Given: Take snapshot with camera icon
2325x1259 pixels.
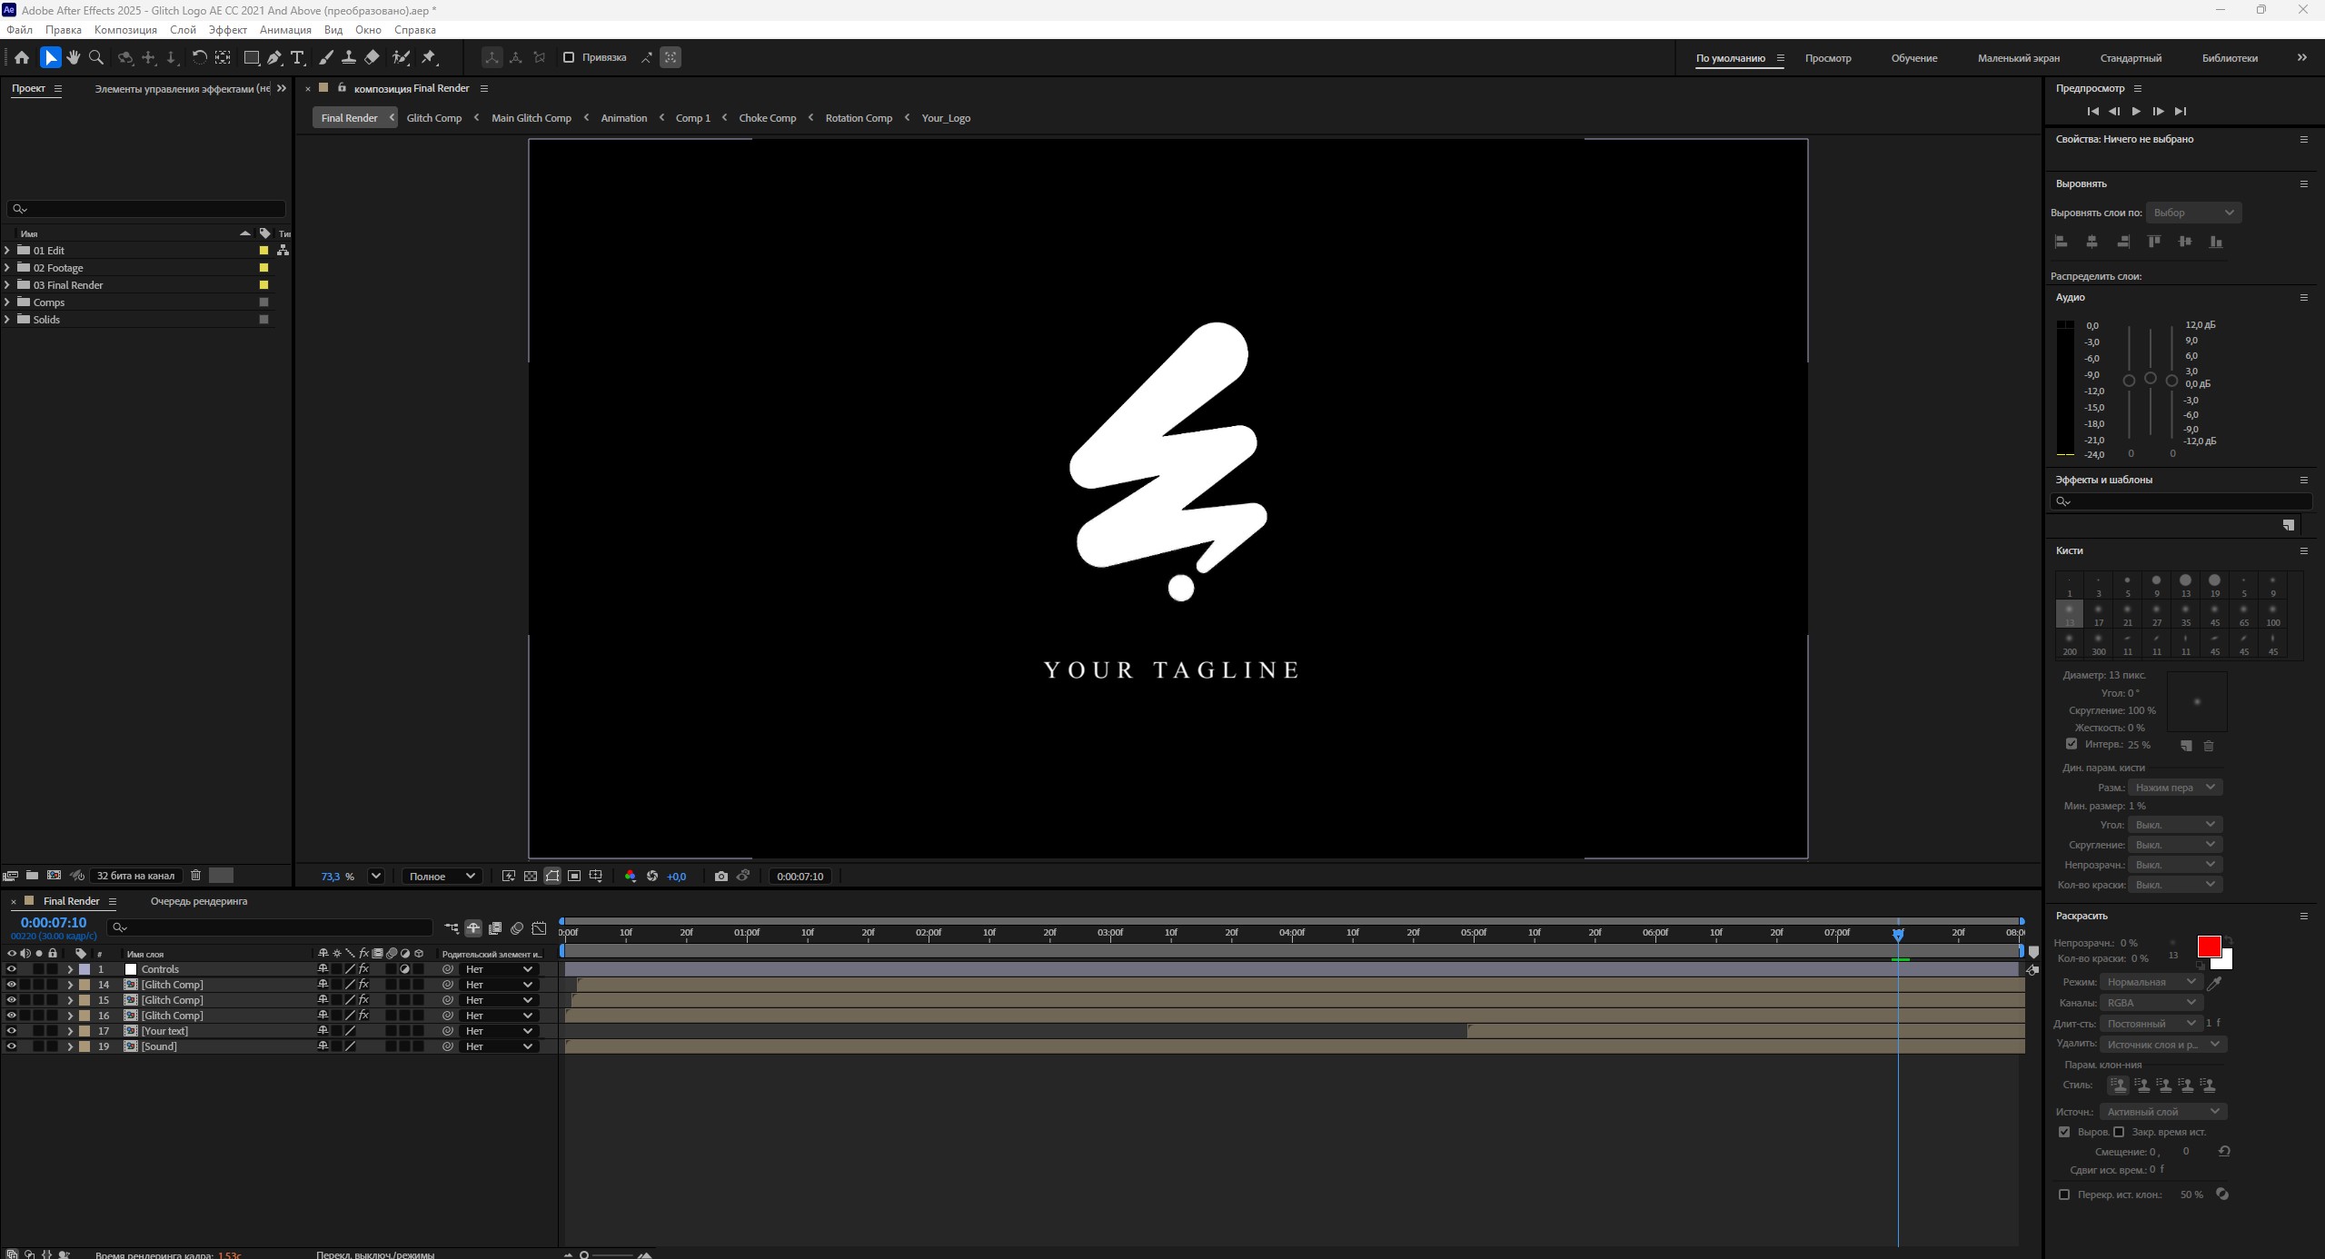Looking at the screenshot, I should (720, 877).
